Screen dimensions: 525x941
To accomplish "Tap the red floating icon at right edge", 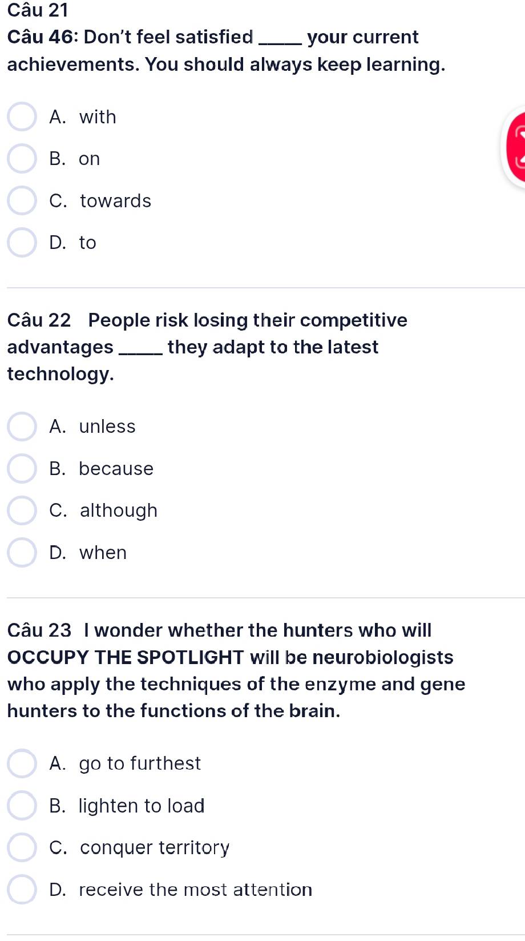I will (x=514, y=147).
